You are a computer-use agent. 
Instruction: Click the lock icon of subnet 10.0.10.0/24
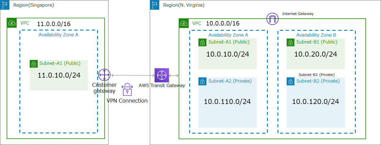point(203,42)
